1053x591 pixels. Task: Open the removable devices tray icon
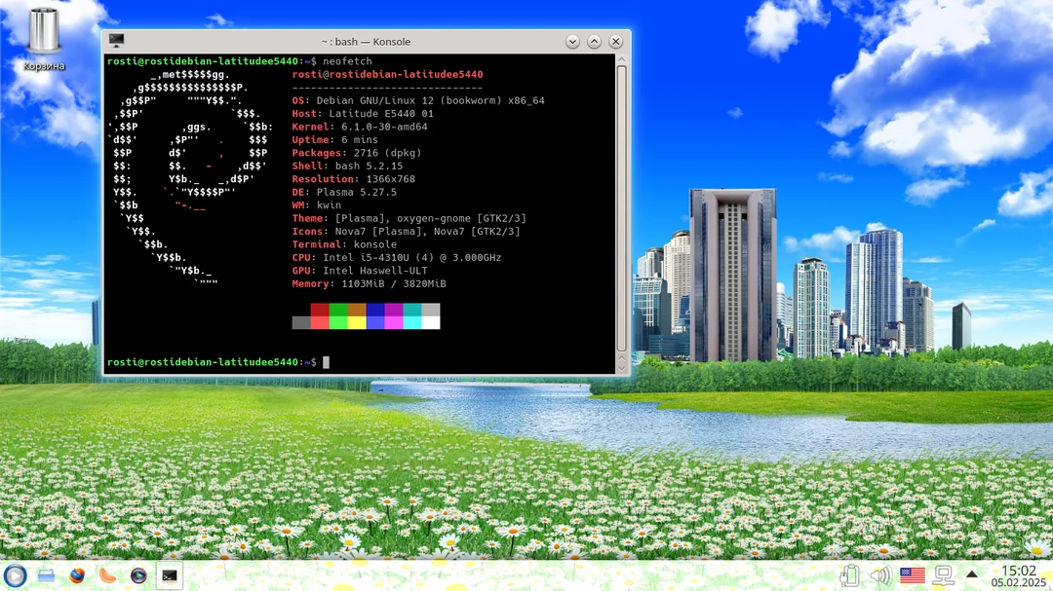point(849,575)
